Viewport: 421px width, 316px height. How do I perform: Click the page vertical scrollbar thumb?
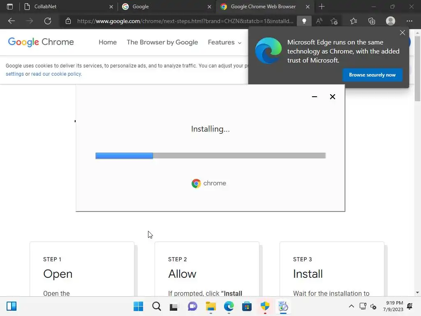[x=417, y=69]
